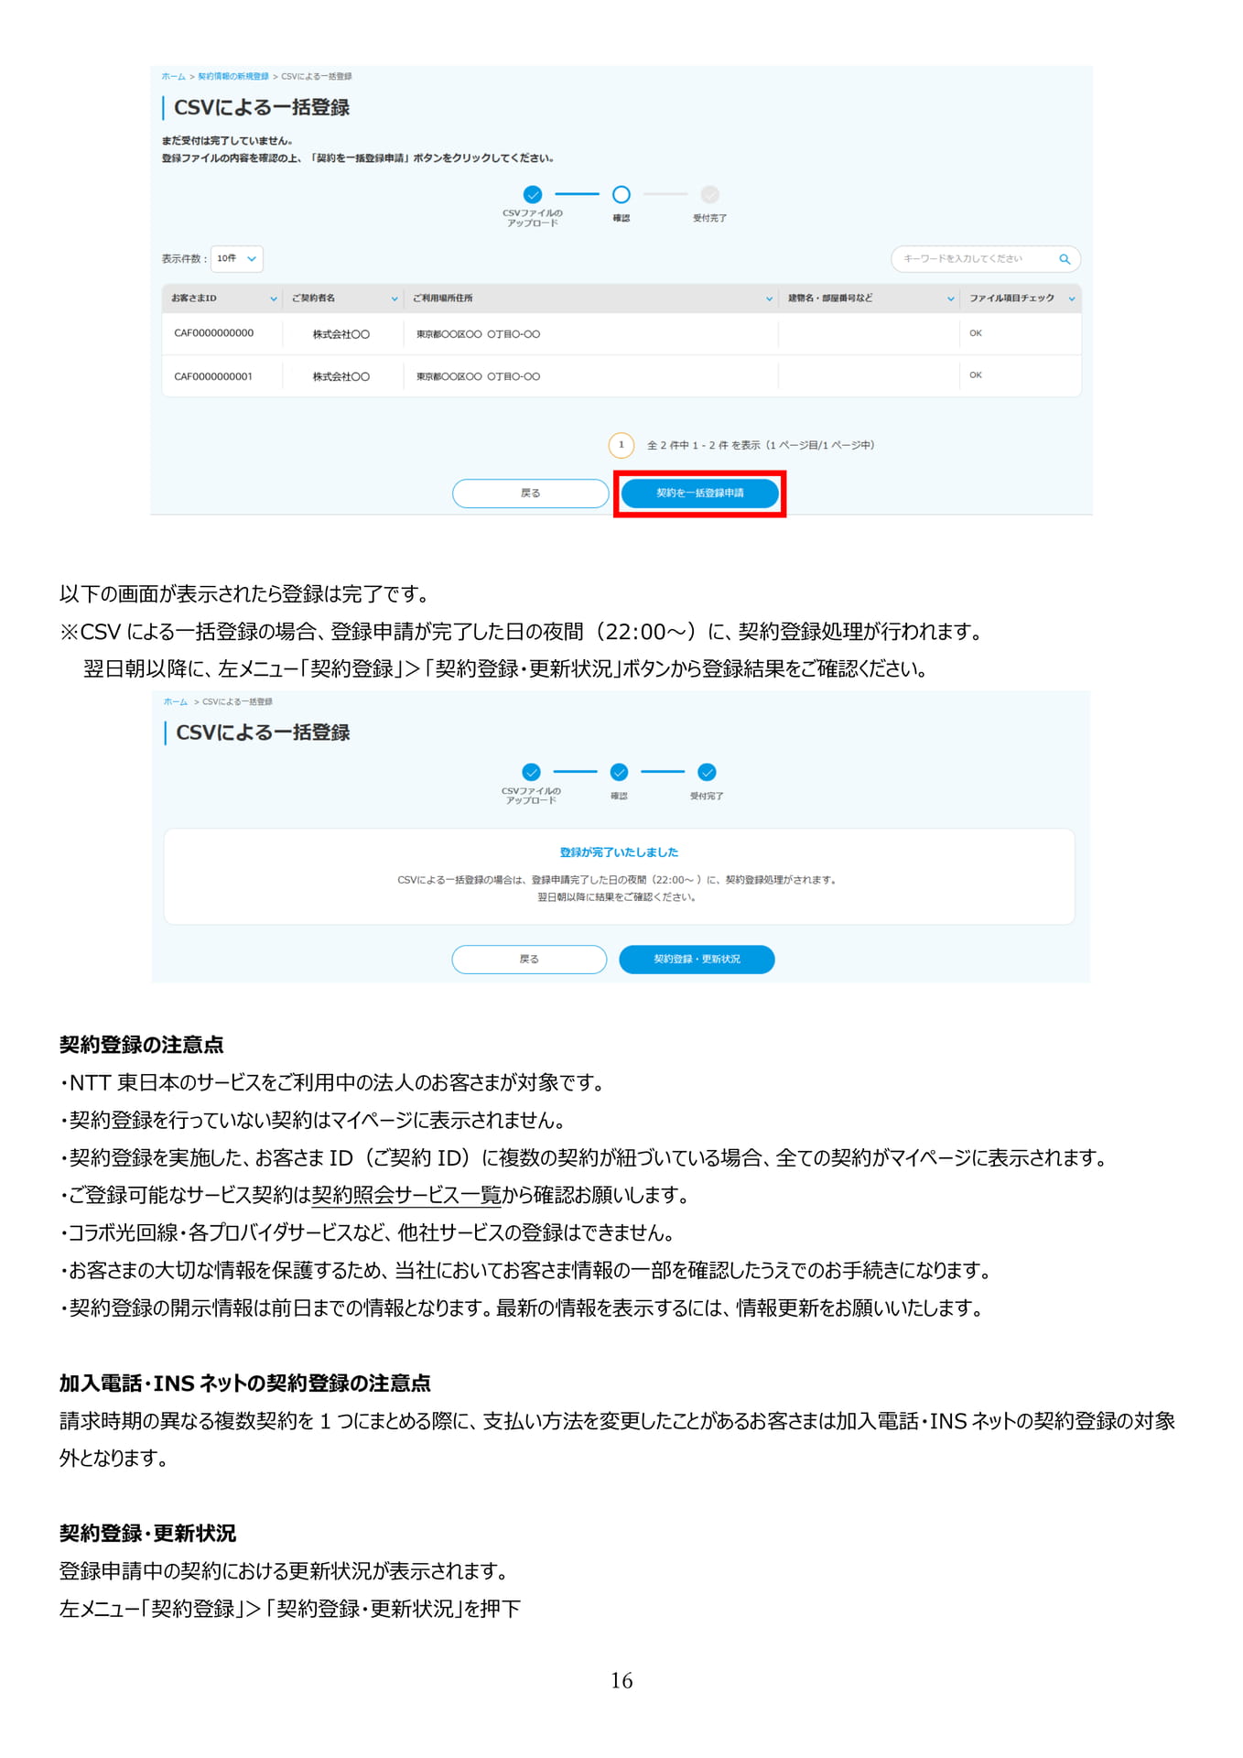Click the hollow 確認 step circle
Viewport: 1243px width, 1758px height.
click(621, 194)
